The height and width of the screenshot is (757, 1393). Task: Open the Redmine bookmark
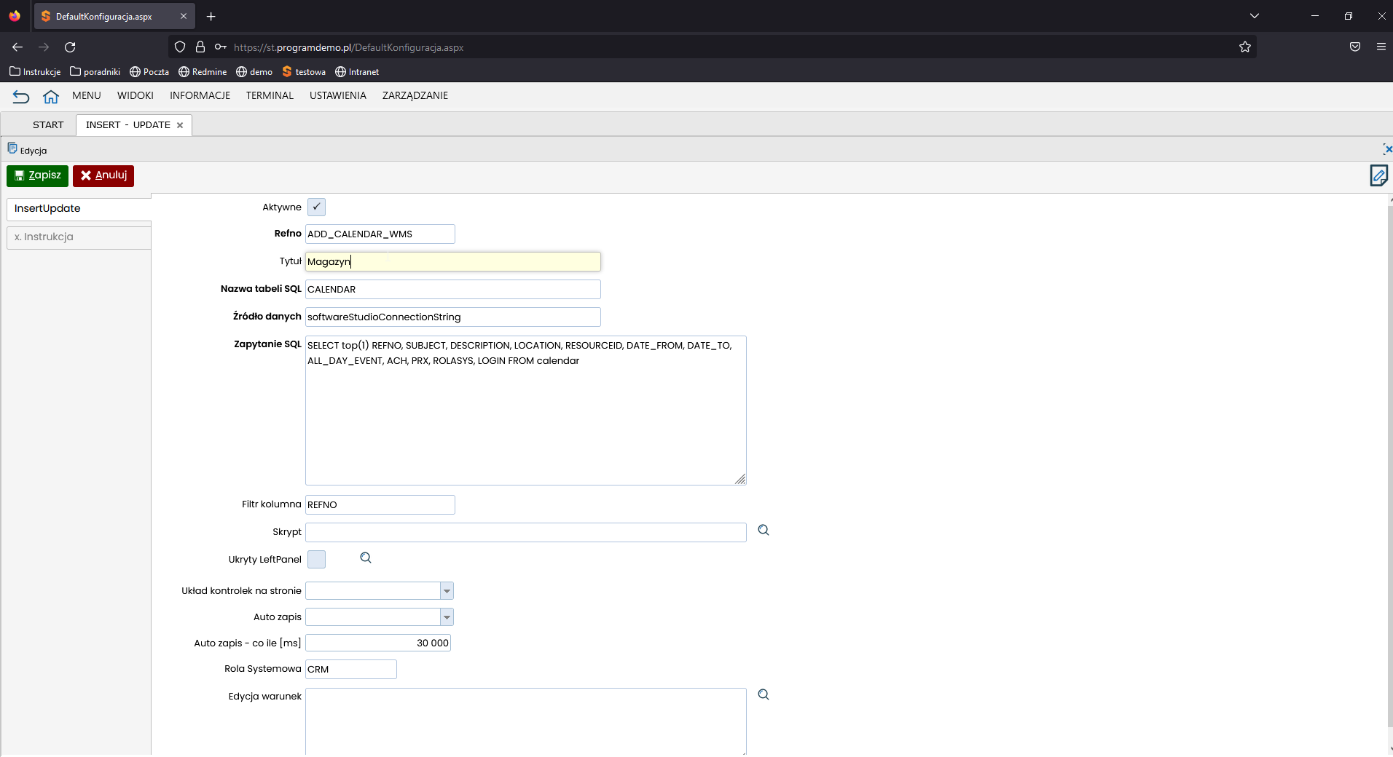(203, 72)
